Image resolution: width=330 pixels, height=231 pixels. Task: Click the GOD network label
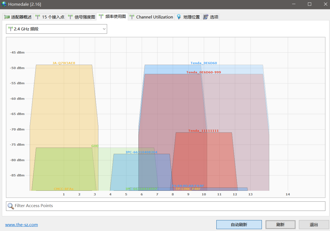tap(95, 146)
